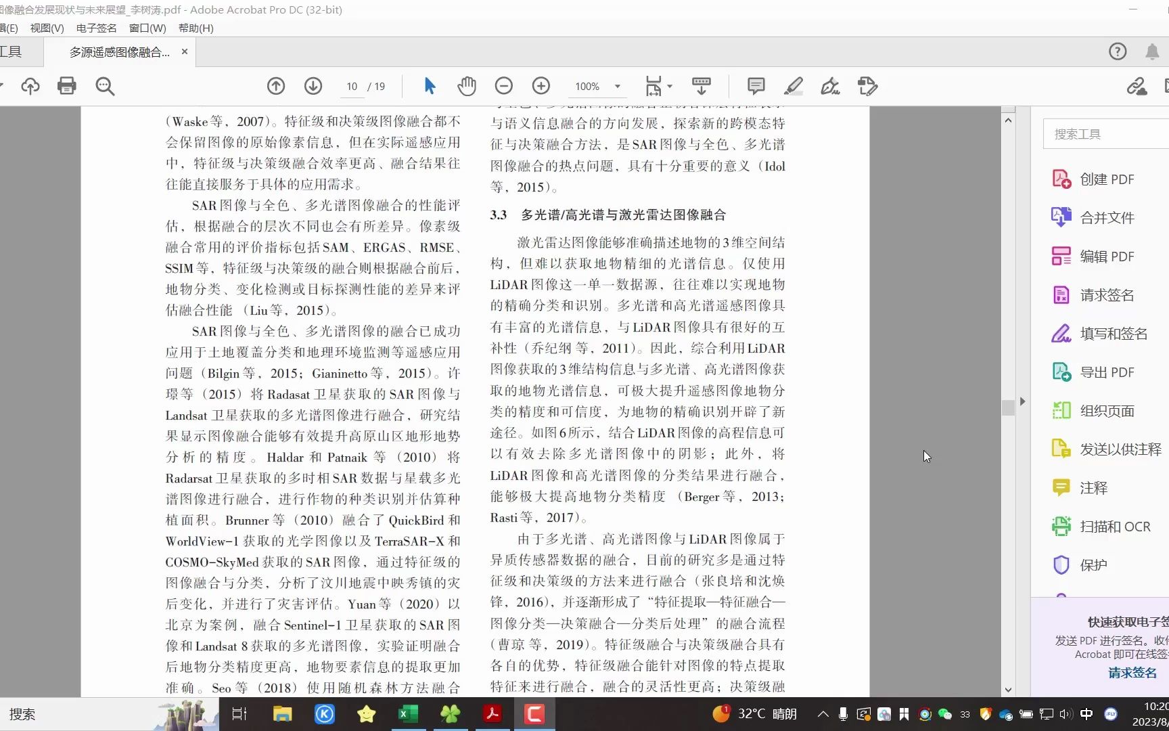Open the 编辑 PDF tool

pos(1104,256)
